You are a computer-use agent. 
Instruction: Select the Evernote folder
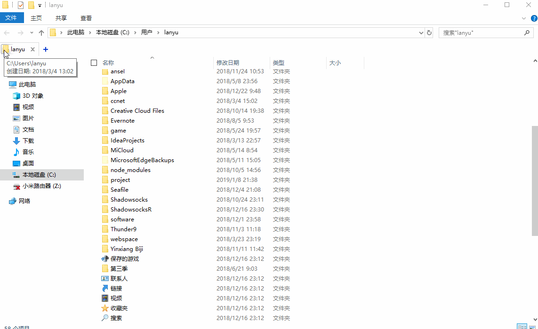point(122,121)
